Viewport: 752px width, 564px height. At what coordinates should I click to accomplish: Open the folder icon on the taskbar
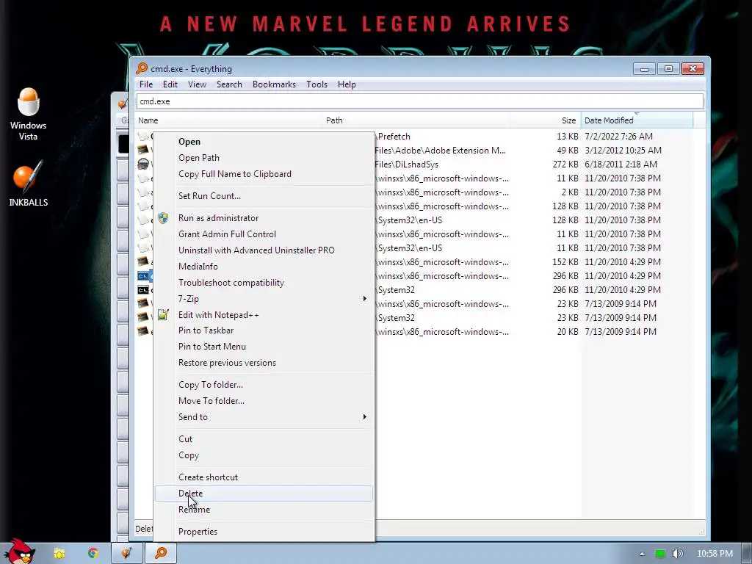[59, 554]
